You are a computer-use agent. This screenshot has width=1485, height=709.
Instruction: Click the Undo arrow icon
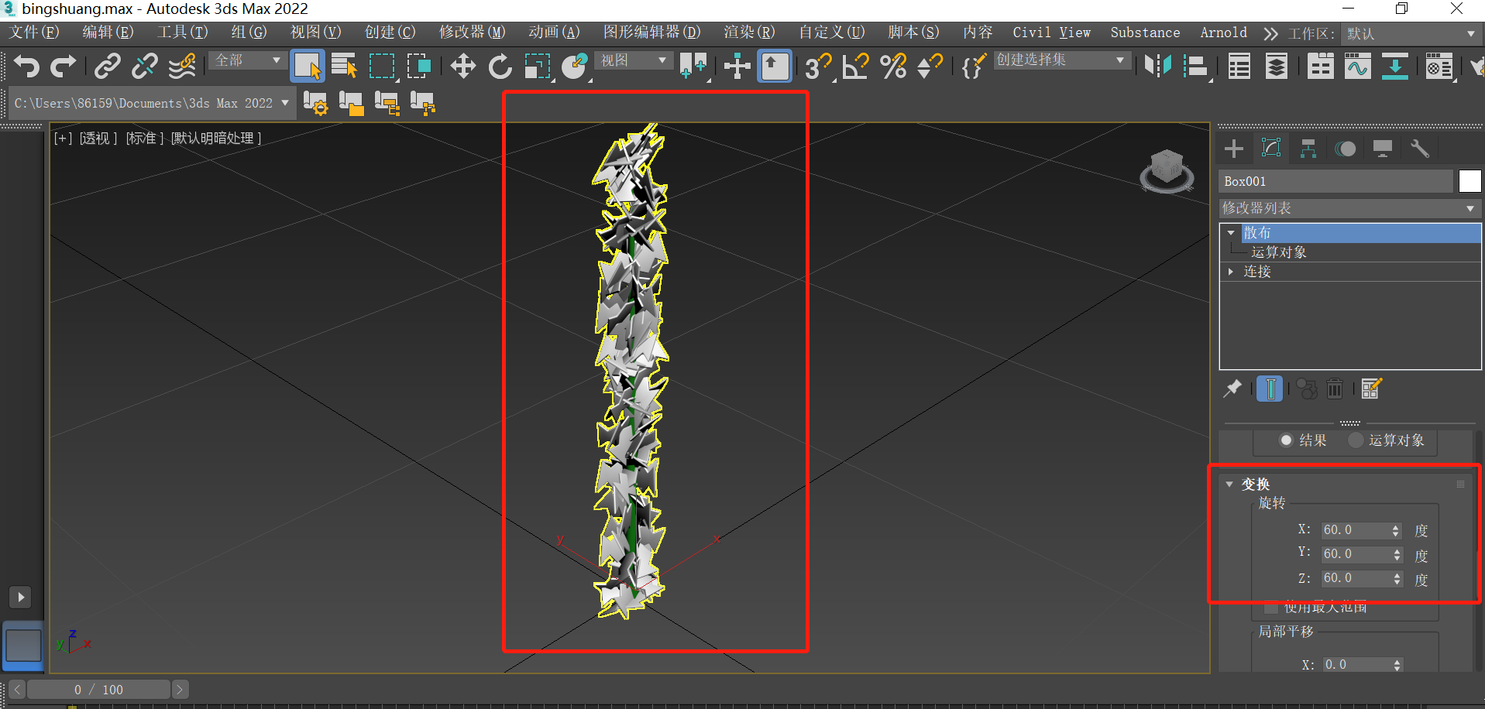27,67
